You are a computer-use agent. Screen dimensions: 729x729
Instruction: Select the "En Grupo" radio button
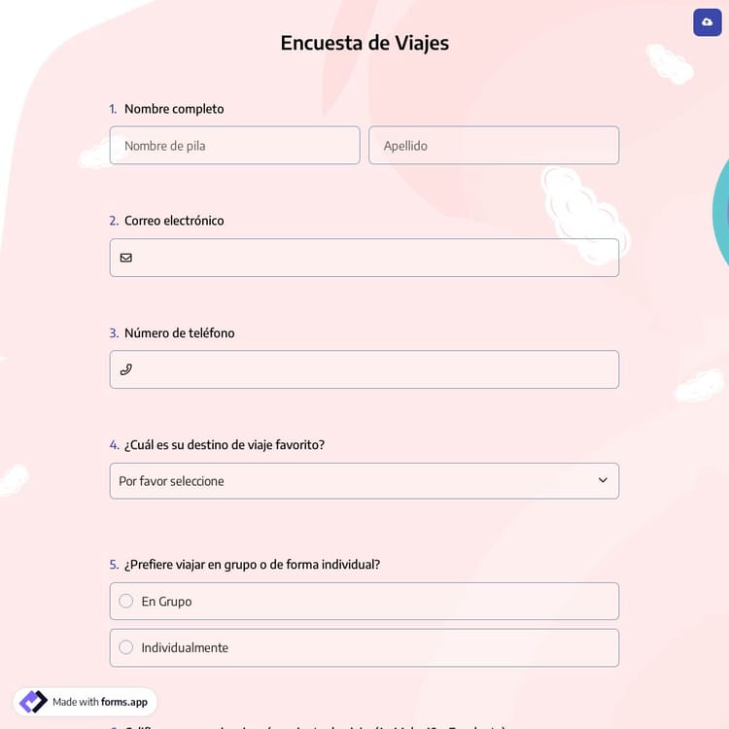click(126, 602)
